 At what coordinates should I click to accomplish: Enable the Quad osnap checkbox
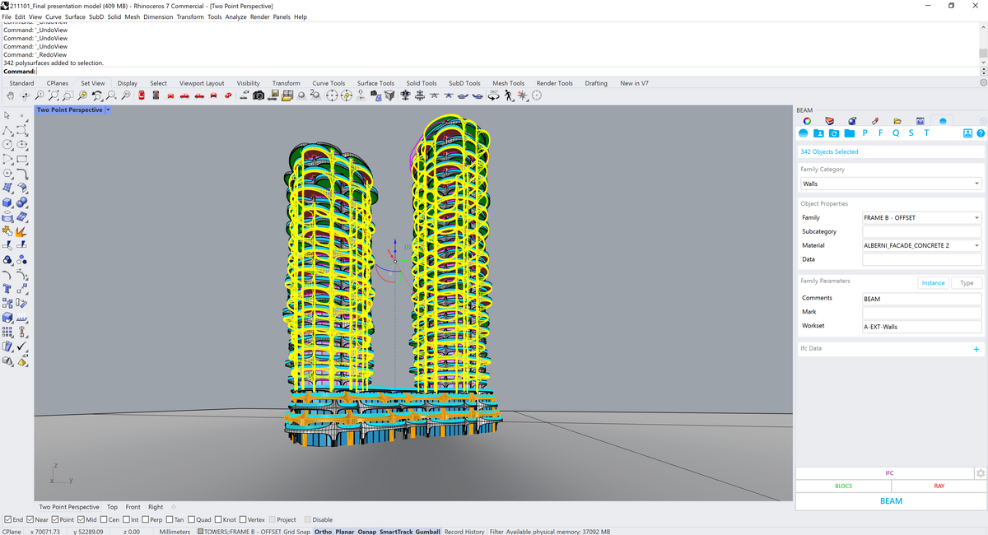(191, 519)
